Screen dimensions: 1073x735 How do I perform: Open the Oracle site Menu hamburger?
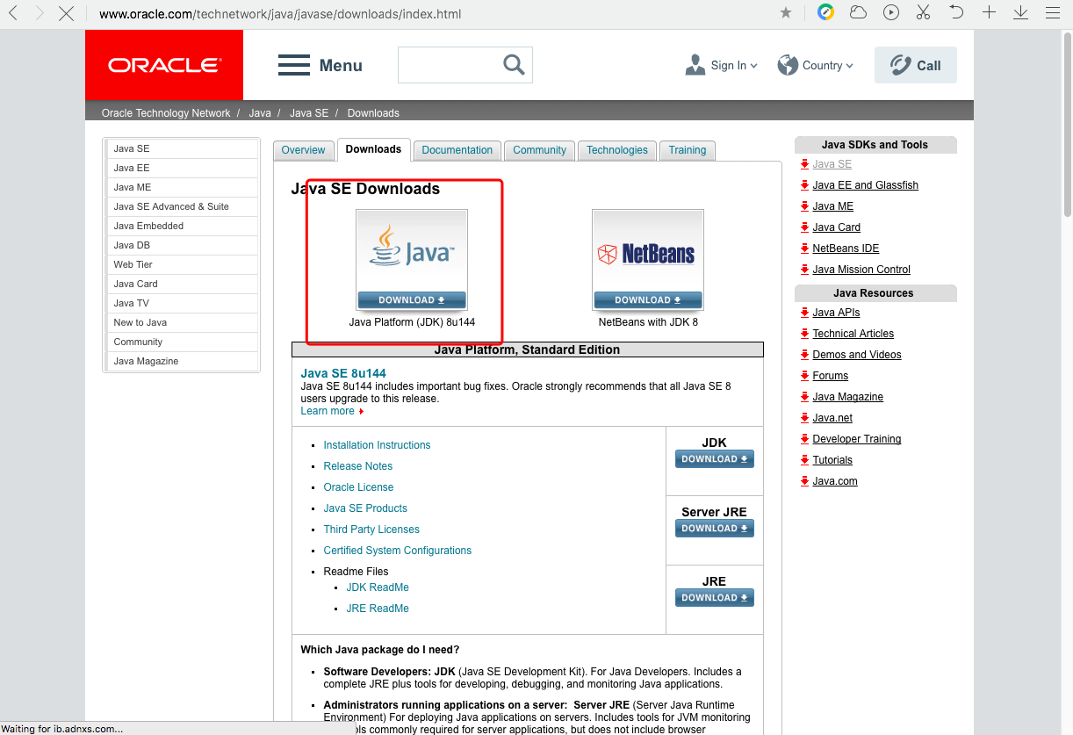tap(320, 65)
